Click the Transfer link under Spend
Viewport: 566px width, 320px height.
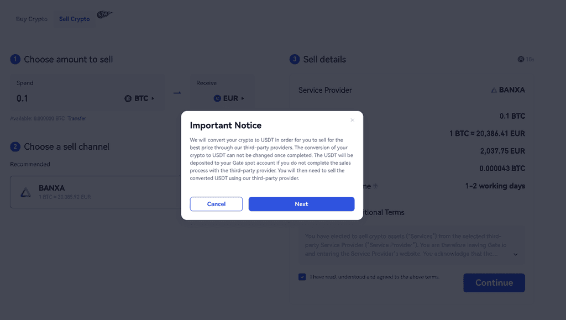[x=77, y=118]
